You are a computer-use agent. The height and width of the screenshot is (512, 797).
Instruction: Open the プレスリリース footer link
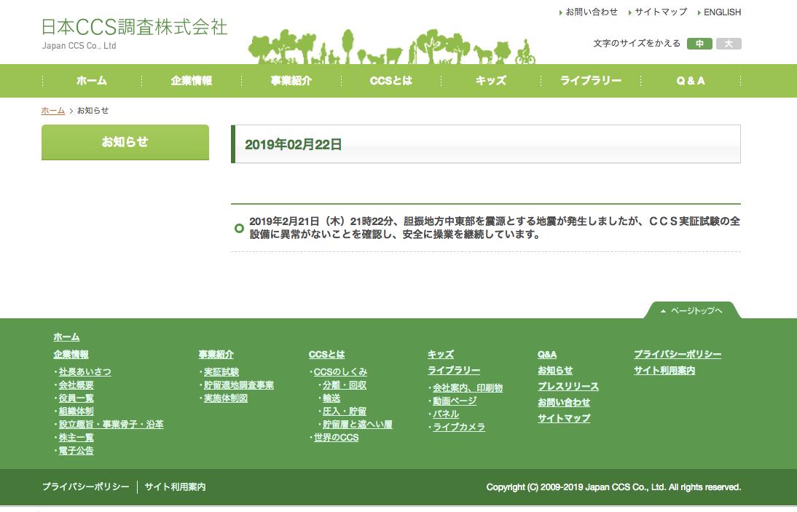568,387
